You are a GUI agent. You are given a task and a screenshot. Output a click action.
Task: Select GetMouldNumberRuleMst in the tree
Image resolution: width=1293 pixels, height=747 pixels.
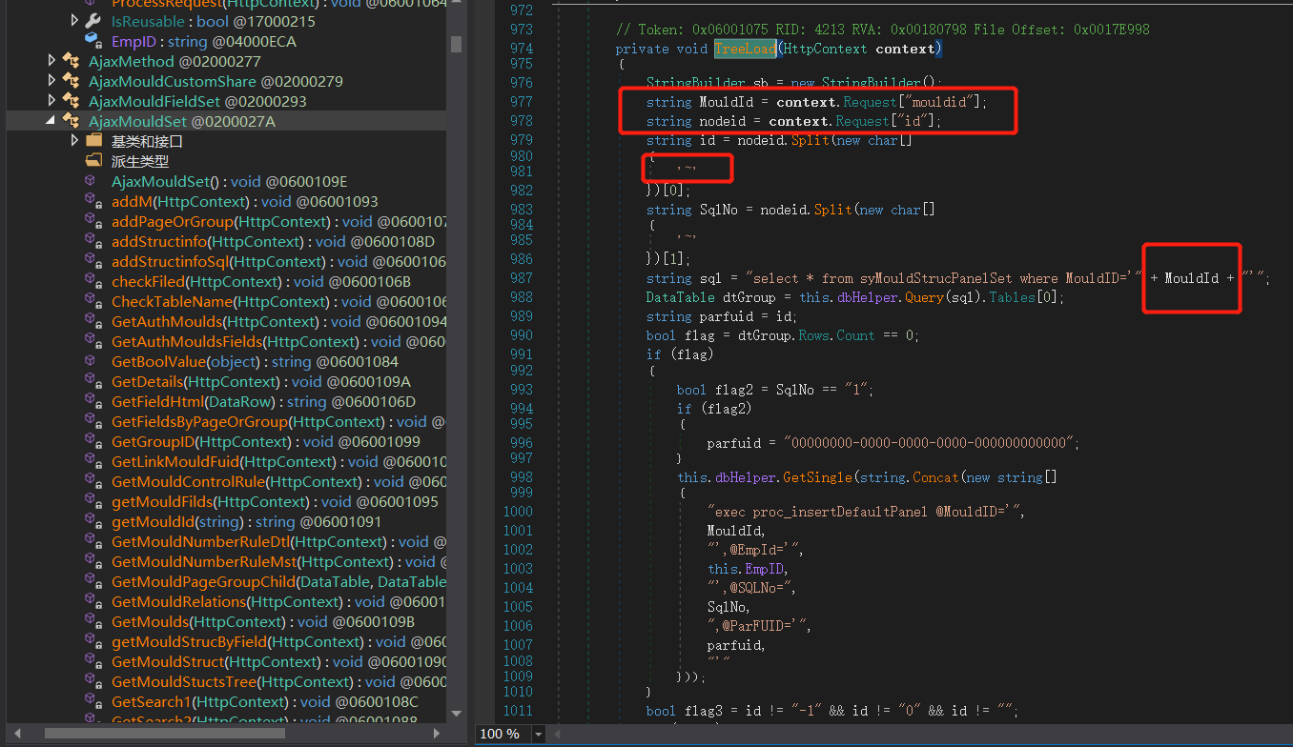pos(278,561)
